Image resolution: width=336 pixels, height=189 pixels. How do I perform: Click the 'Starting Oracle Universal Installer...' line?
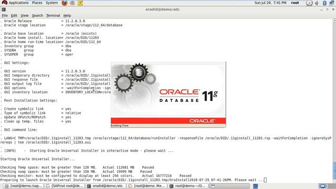[38, 159]
